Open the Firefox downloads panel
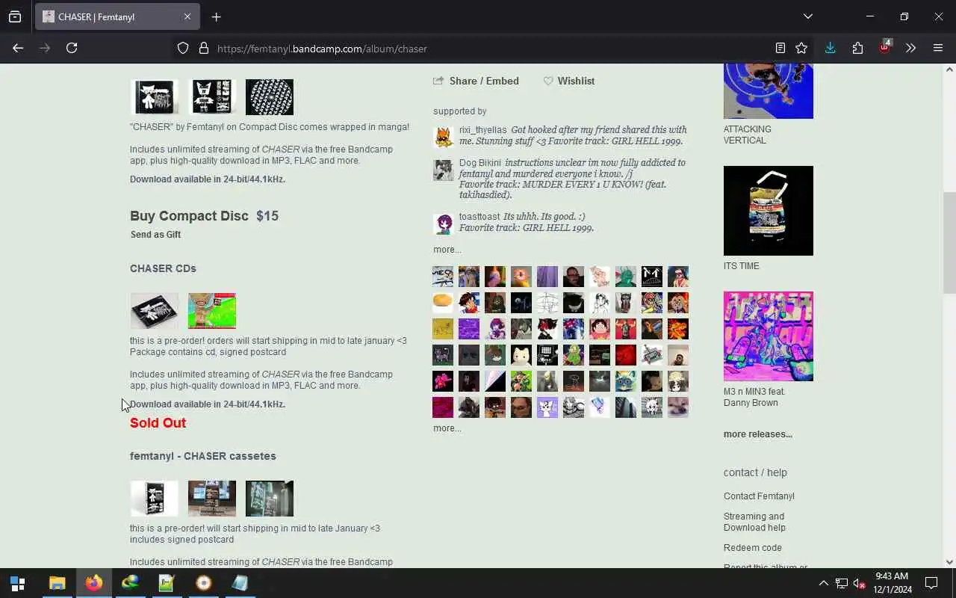This screenshot has height=598, width=956. [830, 48]
